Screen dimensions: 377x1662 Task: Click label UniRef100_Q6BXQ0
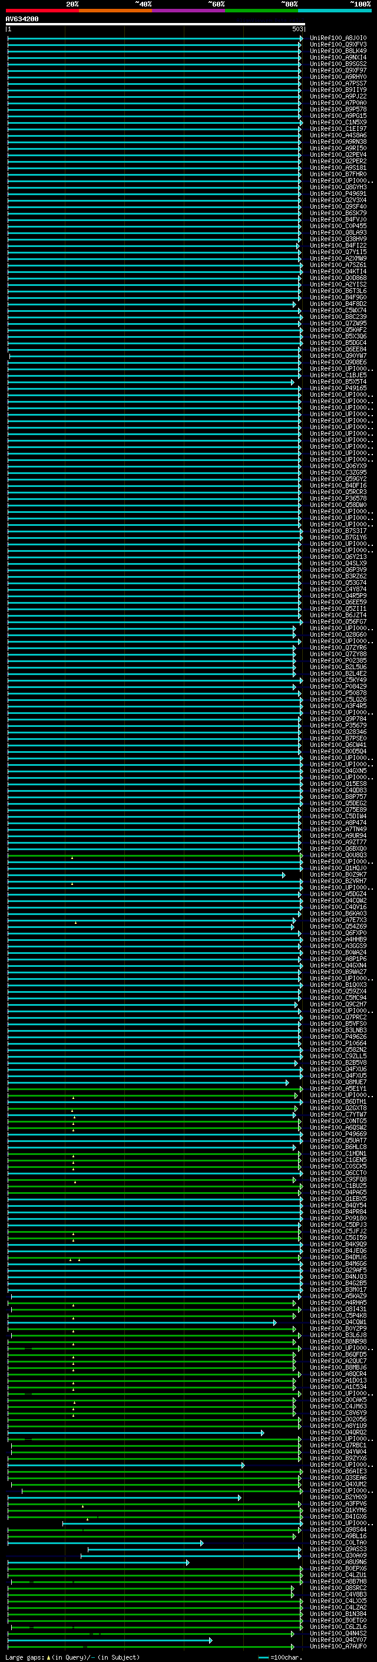click(338, 848)
